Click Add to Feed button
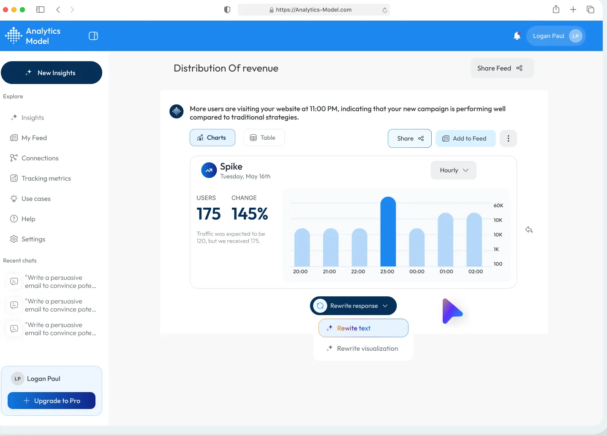This screenshot has width=607, height=436. point(465,138)
